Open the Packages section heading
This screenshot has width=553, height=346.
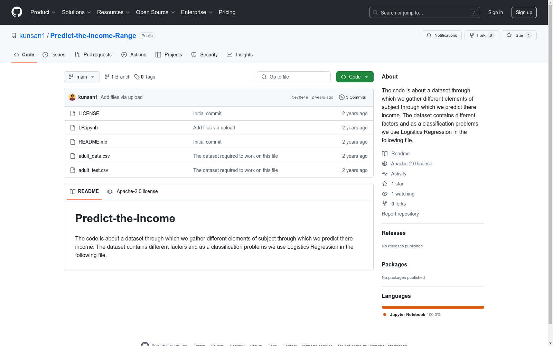(394, 265)
